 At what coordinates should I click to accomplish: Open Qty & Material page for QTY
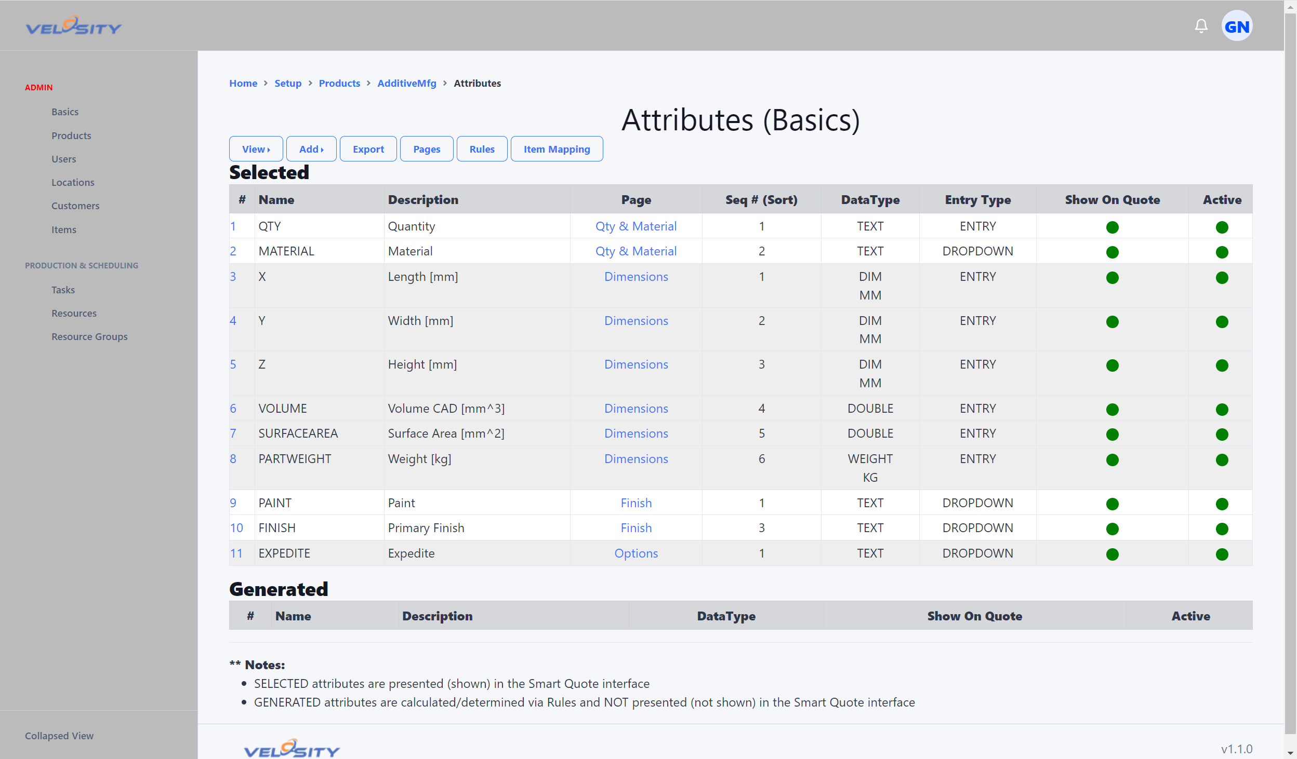636,226
